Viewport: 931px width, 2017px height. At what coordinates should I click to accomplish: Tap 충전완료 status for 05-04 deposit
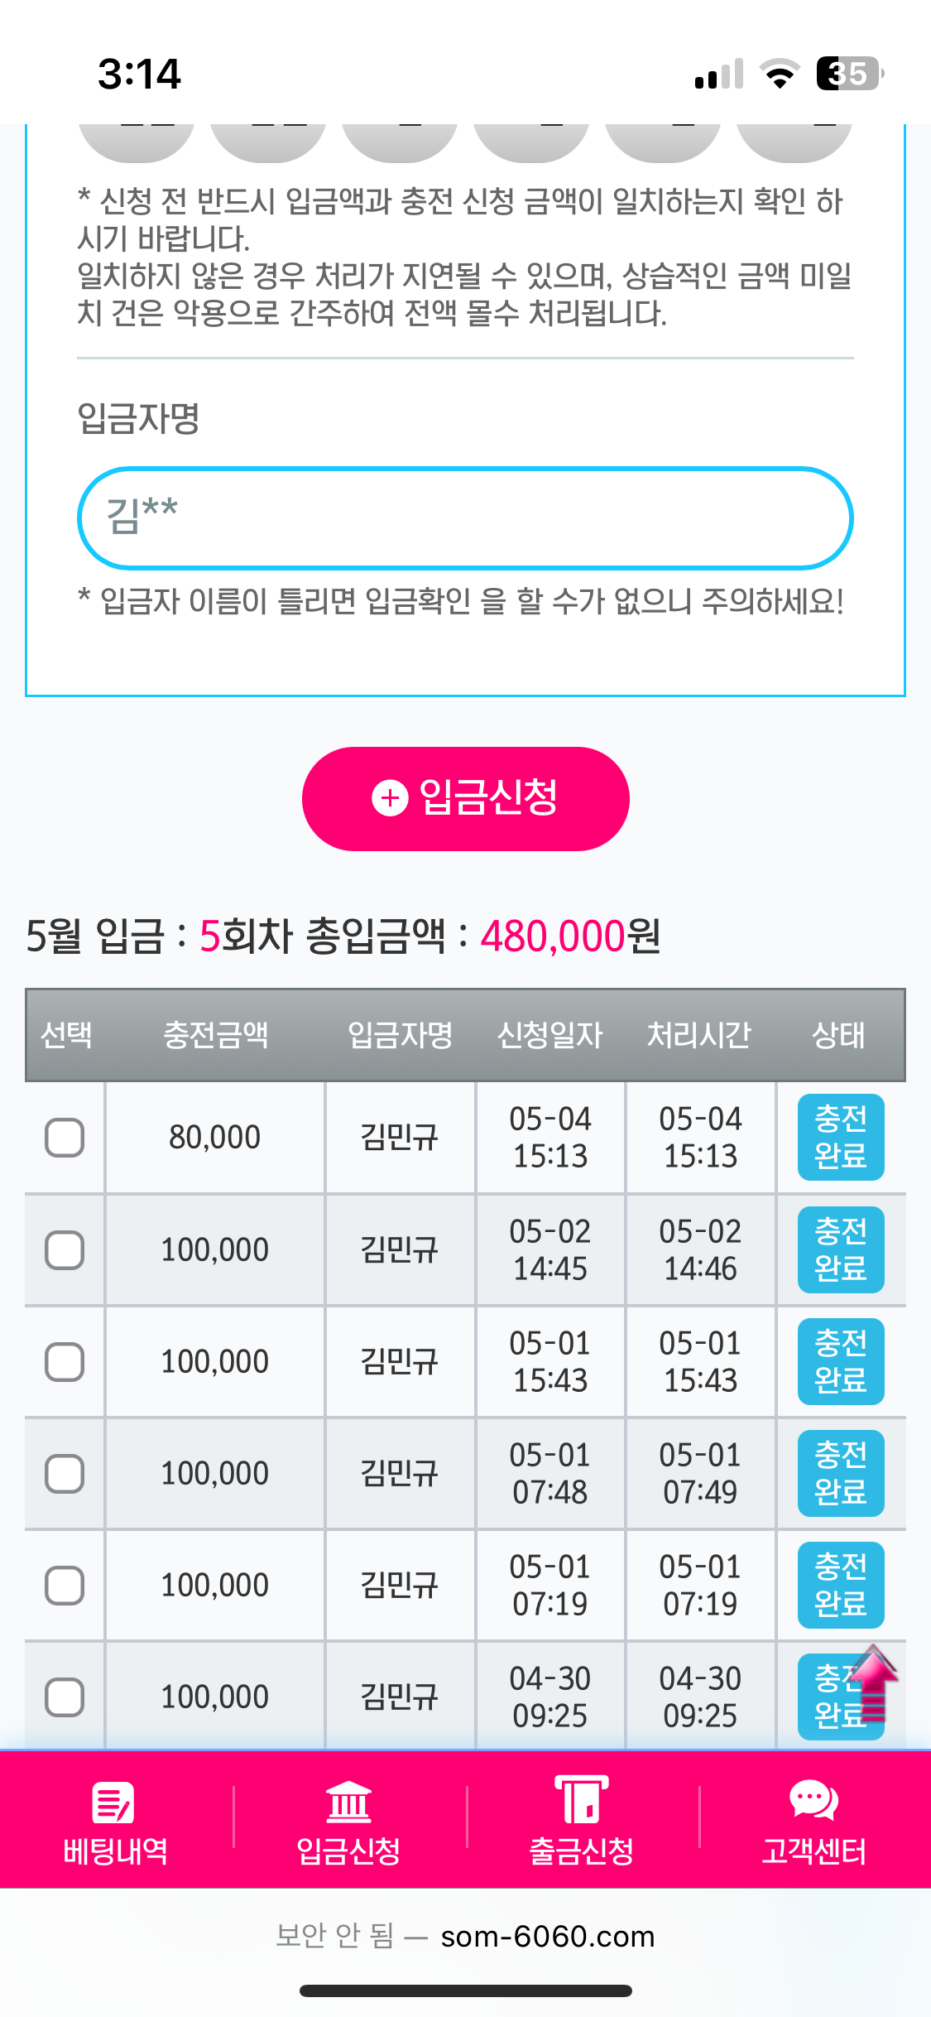point(840,1138)
